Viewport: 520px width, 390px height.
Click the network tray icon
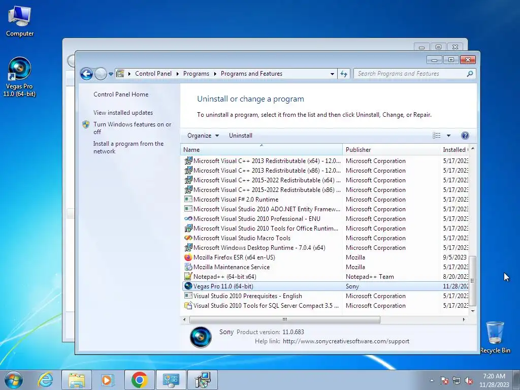coord(457,380)
